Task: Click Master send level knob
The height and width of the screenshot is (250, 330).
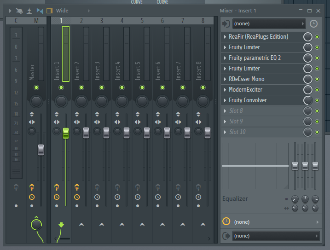Action: (x=36, y=225)
